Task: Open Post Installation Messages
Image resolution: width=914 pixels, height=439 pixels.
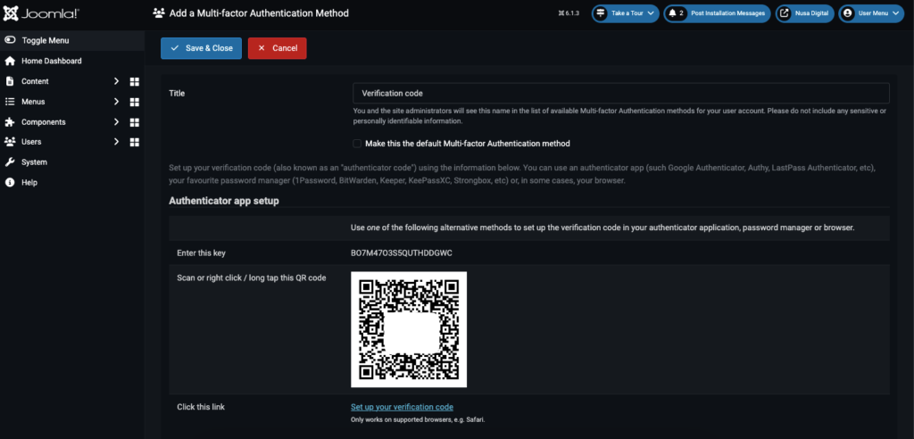Action: point(717,12)
